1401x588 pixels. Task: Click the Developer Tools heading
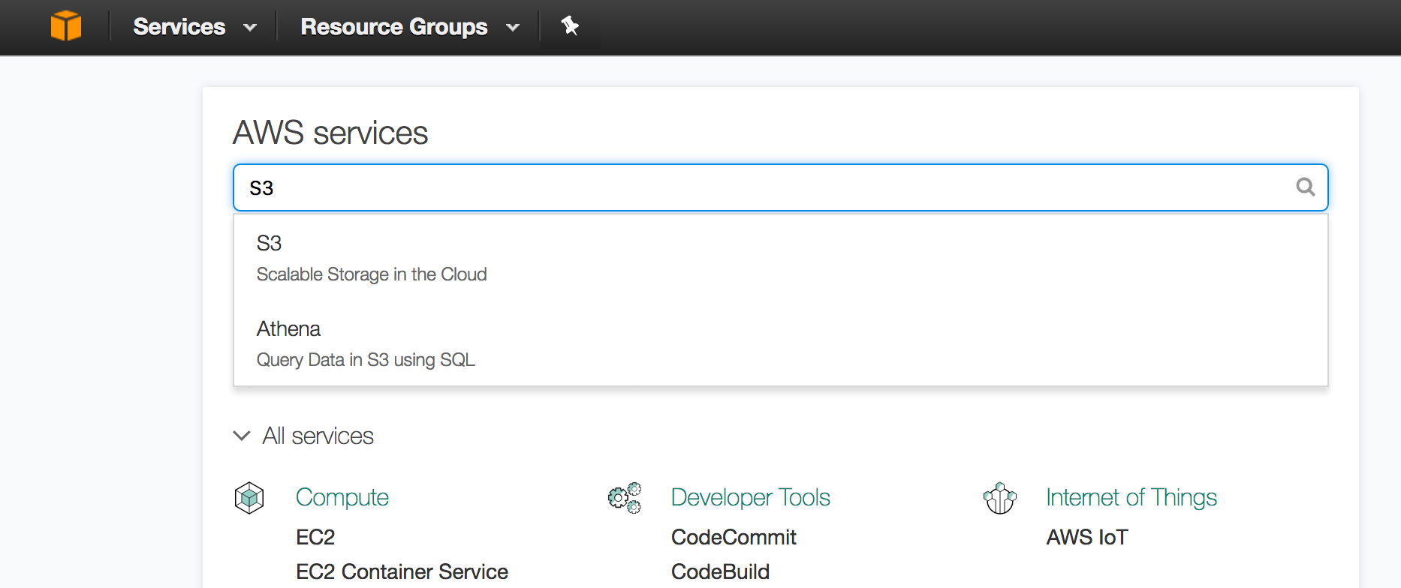click(751, 497)
